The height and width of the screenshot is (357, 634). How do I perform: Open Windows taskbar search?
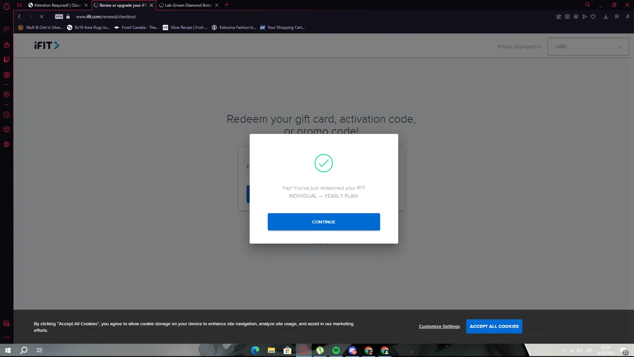click(x=24, y=350)
